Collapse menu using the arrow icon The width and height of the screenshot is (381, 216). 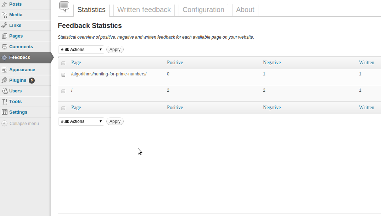4,123
